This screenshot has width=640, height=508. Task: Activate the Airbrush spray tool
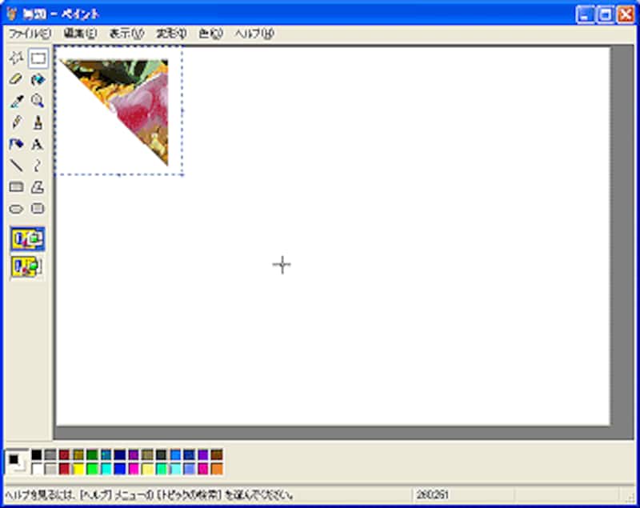pyautogui.click(x=16, y=144)
